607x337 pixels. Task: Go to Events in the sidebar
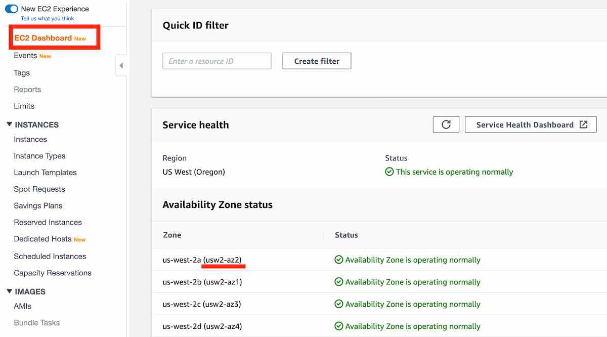coord(25,56)
